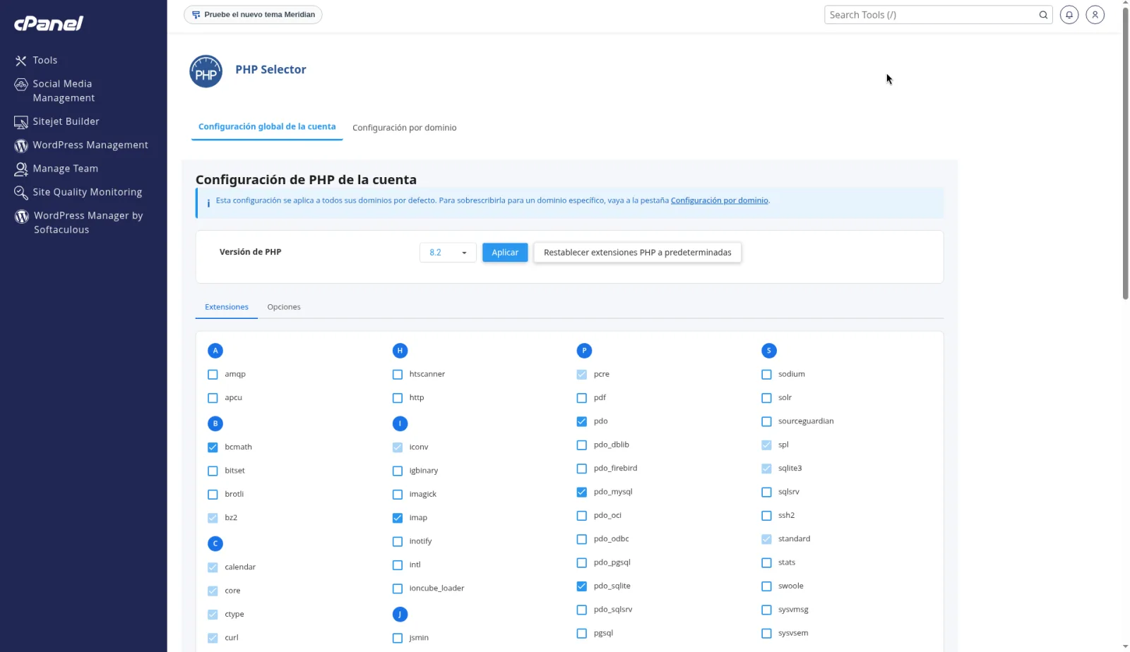Click the PHP Selector logo icon
The height and width of the screenshot is (652, 1130).
[x=206, y=71]
